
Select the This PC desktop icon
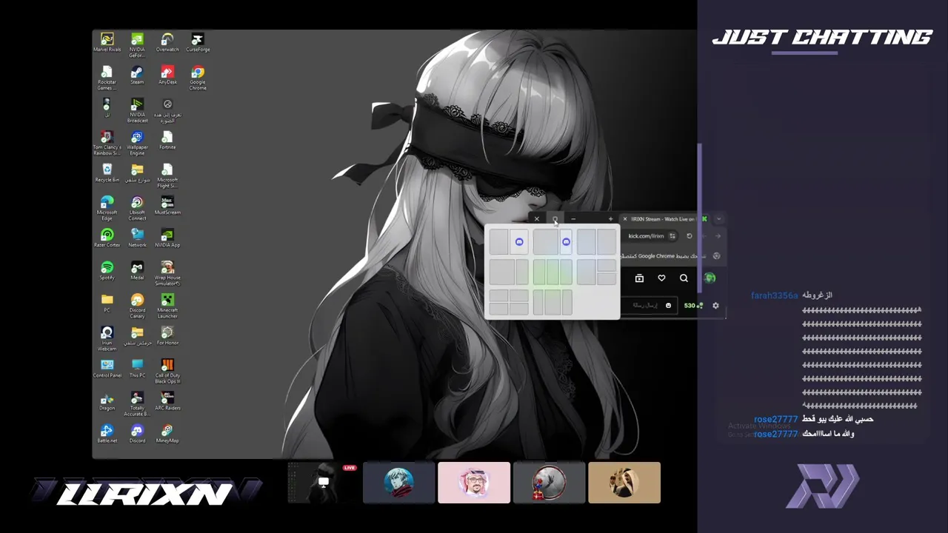(137, 369)
